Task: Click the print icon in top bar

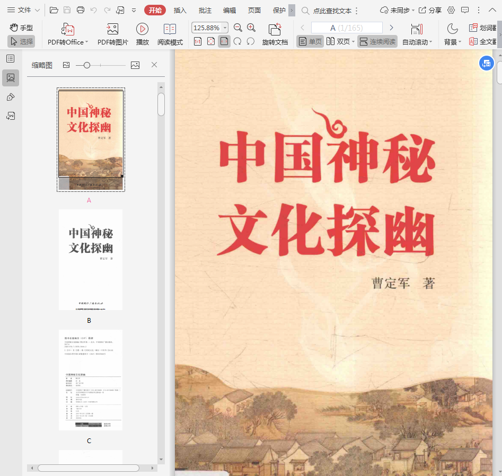Action: tap(81, 10)
